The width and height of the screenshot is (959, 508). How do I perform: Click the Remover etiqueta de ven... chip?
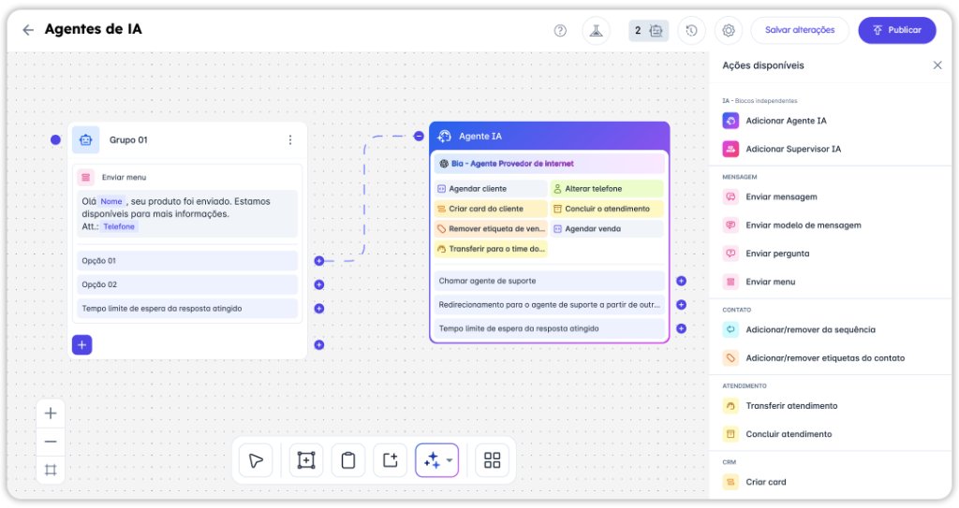491,228
